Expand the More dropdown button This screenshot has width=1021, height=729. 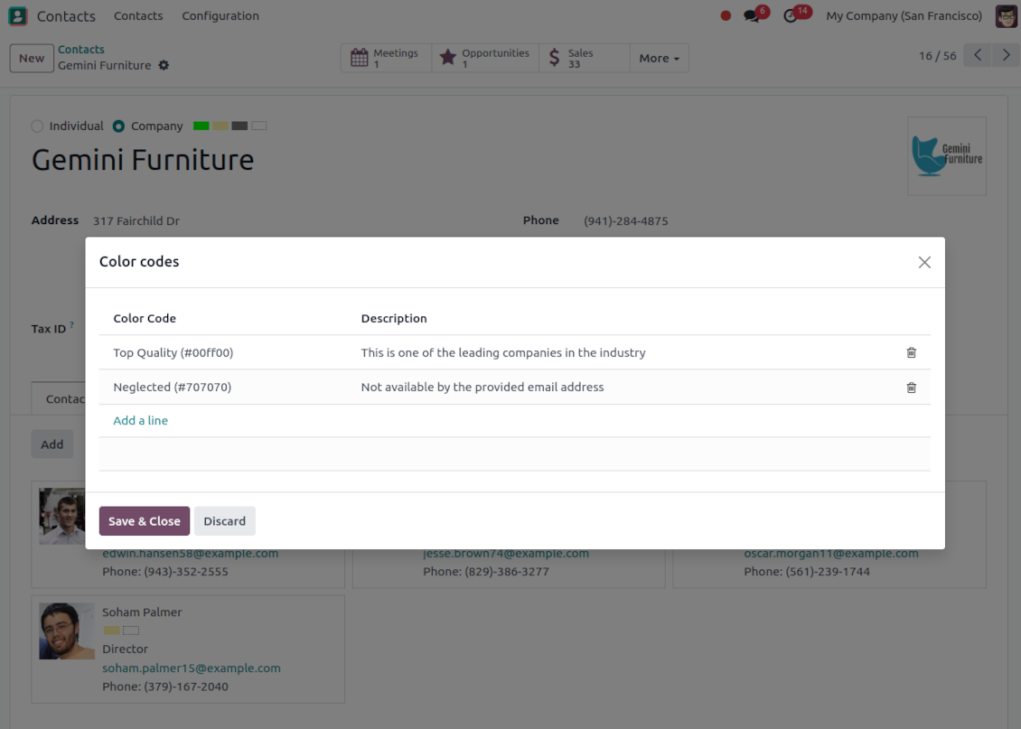click(659, 59)
